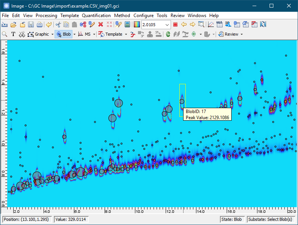Click the Open folder icon

pyautogui.click(x=13, y=25)
